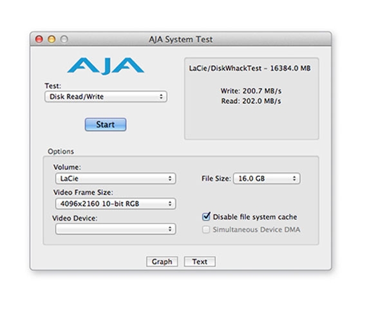This screenshot has width=367, height=323.
Task: Open the Video Frame Size dropdown
Action: tap(115, 204)
